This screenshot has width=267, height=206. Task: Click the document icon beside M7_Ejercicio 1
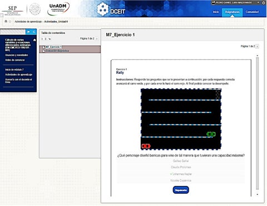[44, 47]
